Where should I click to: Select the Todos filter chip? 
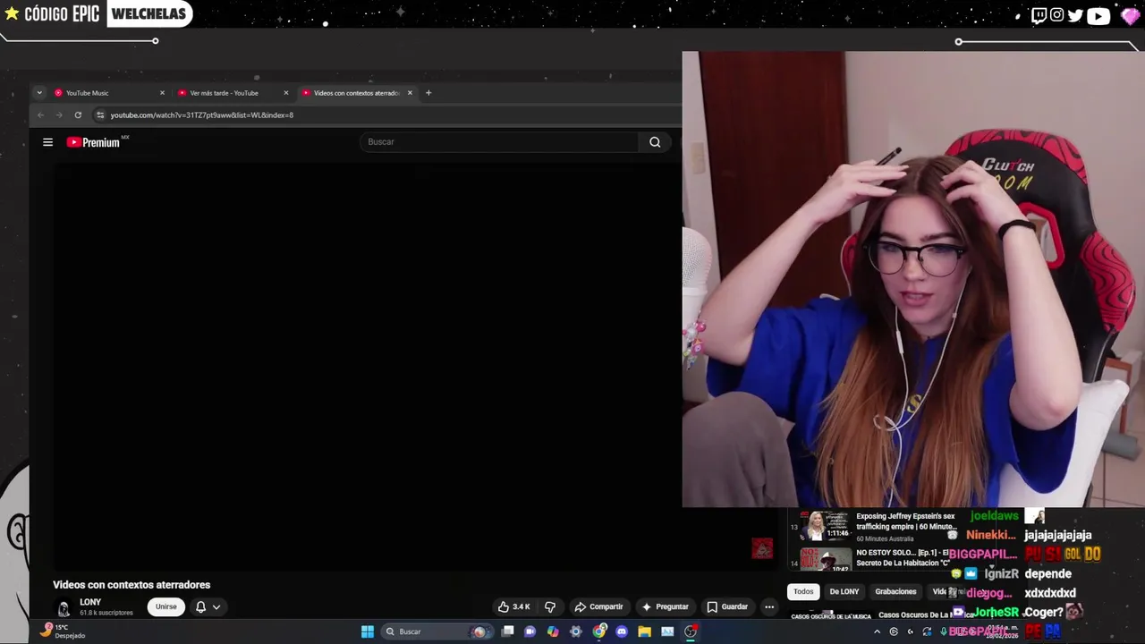[803, 591]
